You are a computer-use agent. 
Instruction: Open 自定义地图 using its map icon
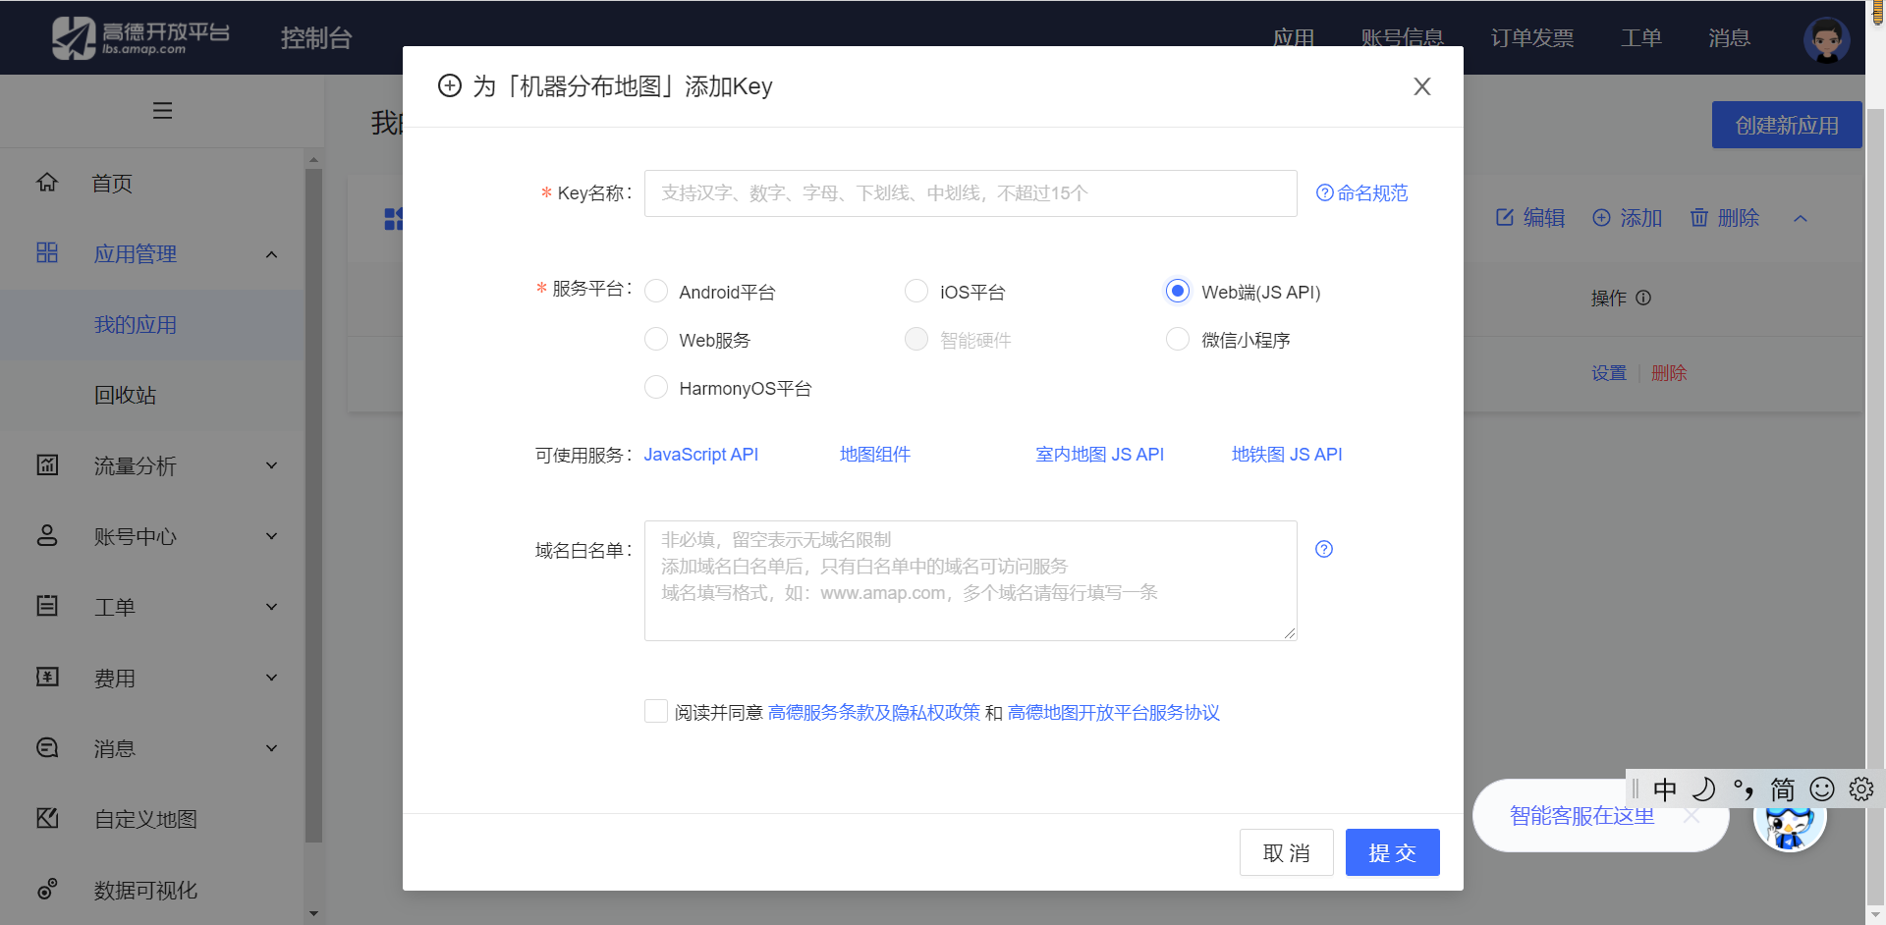pyautogui.click(x=46, y=818)
